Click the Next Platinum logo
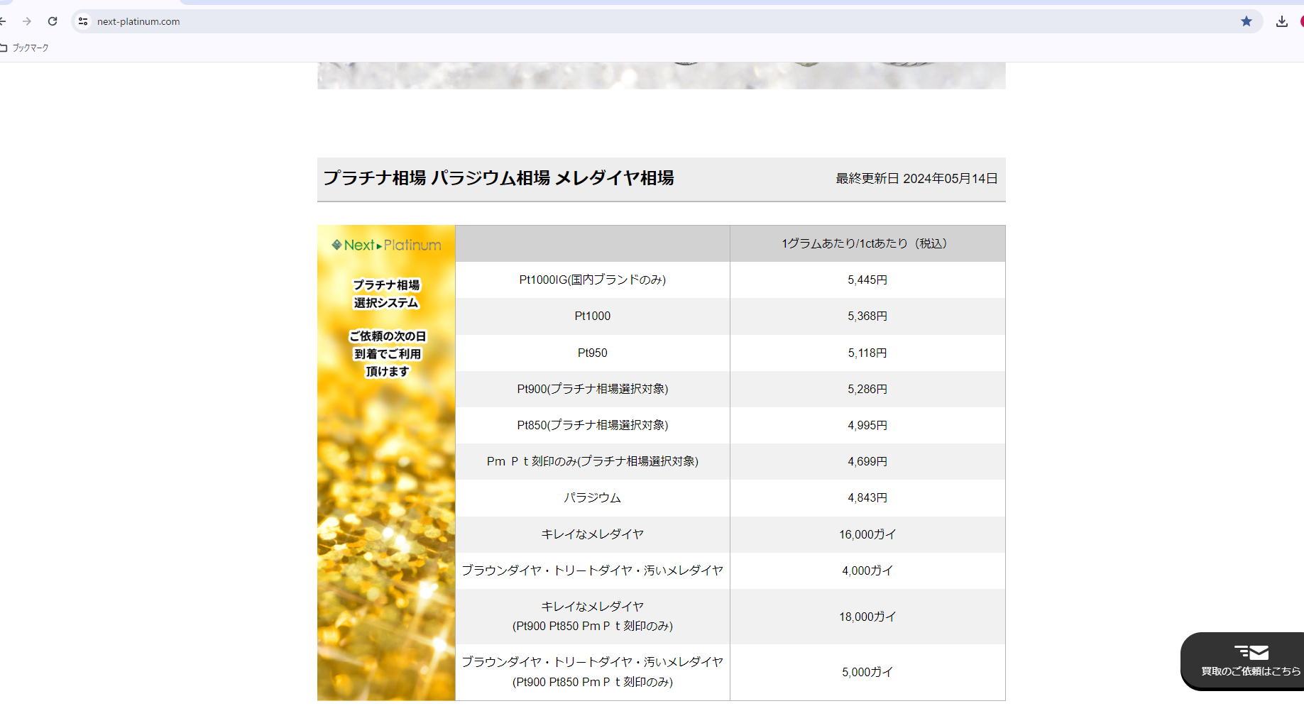This screenshot has width=1304, height=706. coord(386,245)
